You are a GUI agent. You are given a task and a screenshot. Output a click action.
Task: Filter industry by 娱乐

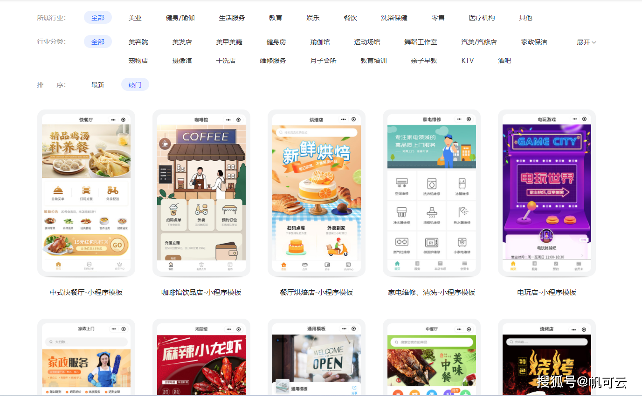point(313,18)
